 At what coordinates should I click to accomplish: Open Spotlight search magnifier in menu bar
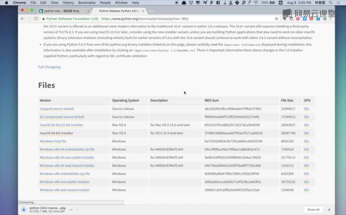click(331, 3)
